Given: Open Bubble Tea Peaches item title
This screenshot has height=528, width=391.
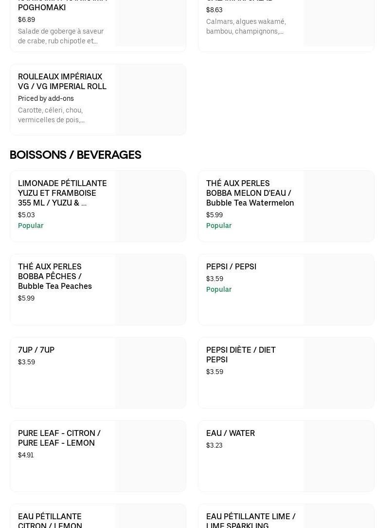Looking at the screenshot, I should coord(55,276).
